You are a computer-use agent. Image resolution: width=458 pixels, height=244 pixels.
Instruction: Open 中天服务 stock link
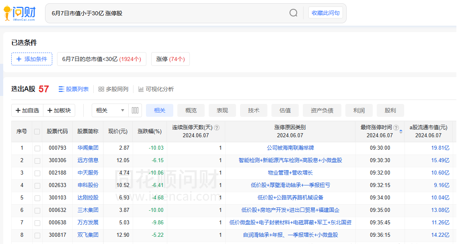pyautogui.click(x=88, y=173)
